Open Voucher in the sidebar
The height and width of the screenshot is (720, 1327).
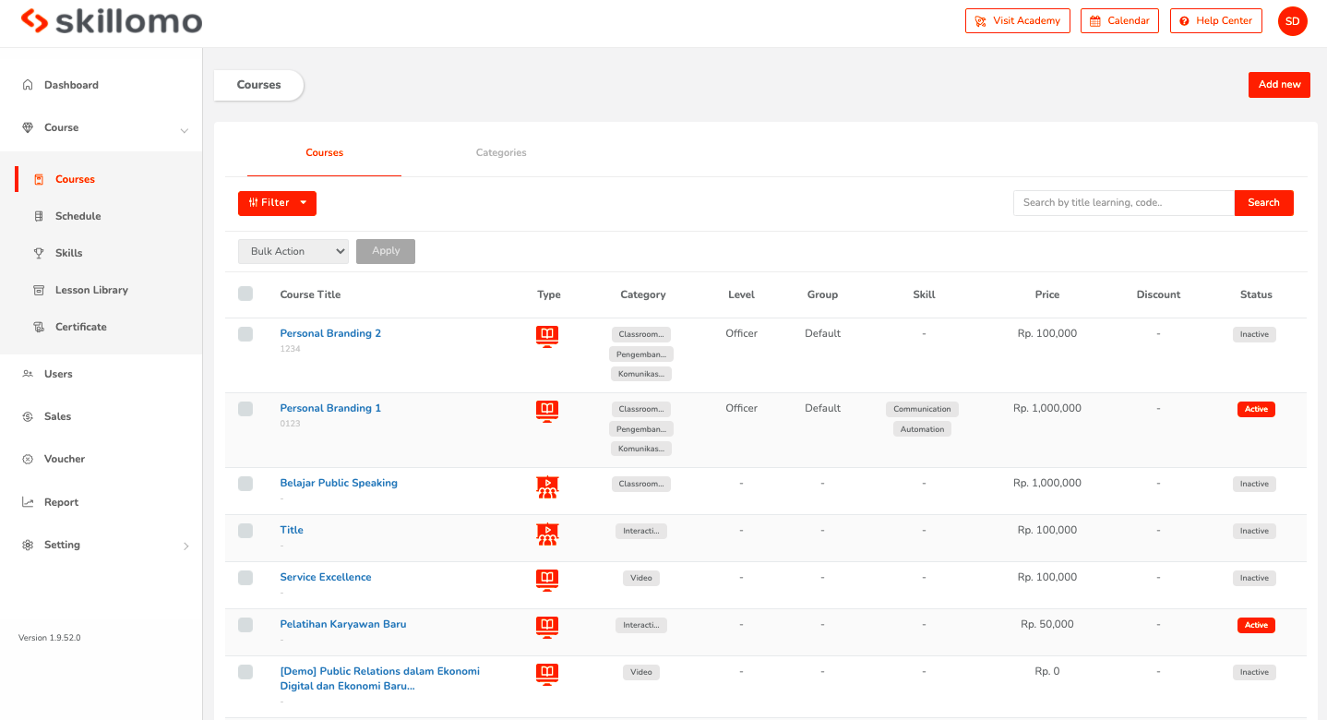65,459
